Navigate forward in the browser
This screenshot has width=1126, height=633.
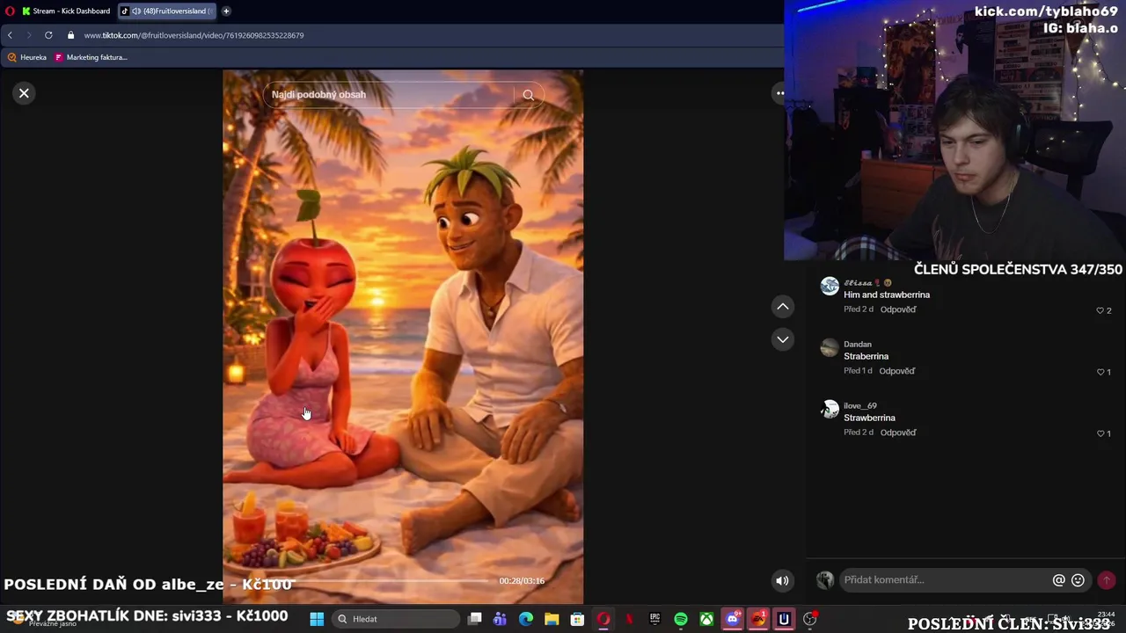click(x=29, y=35)
